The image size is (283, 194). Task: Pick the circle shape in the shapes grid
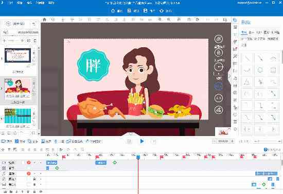(260, 70)
